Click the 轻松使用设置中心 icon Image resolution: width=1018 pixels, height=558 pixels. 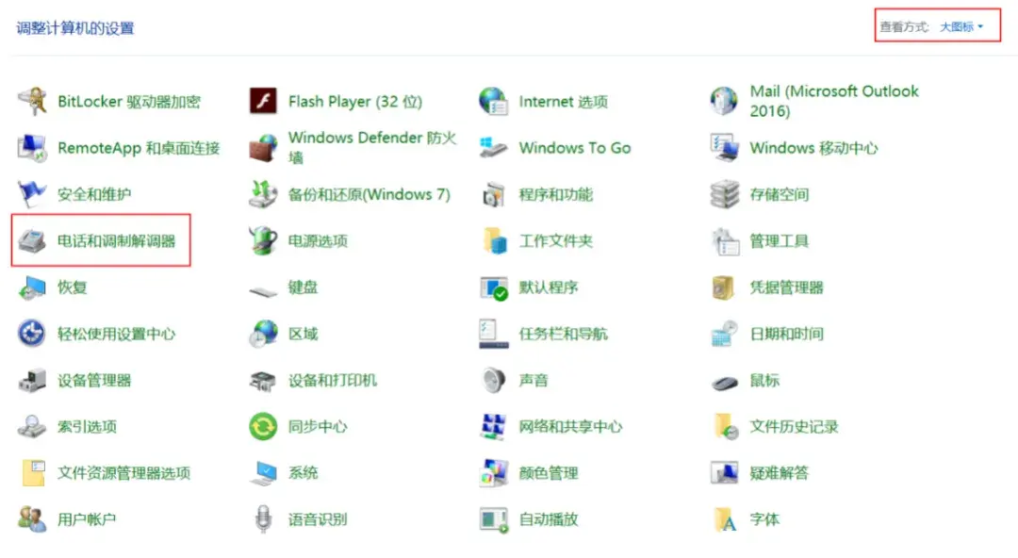coord(32,334)
